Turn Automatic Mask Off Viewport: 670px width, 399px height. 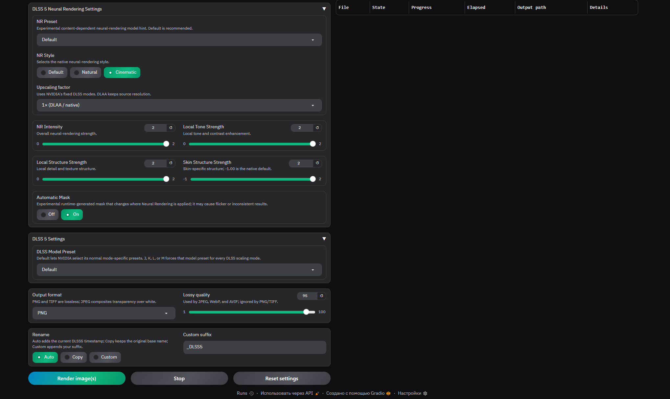[x=48, y=214]
